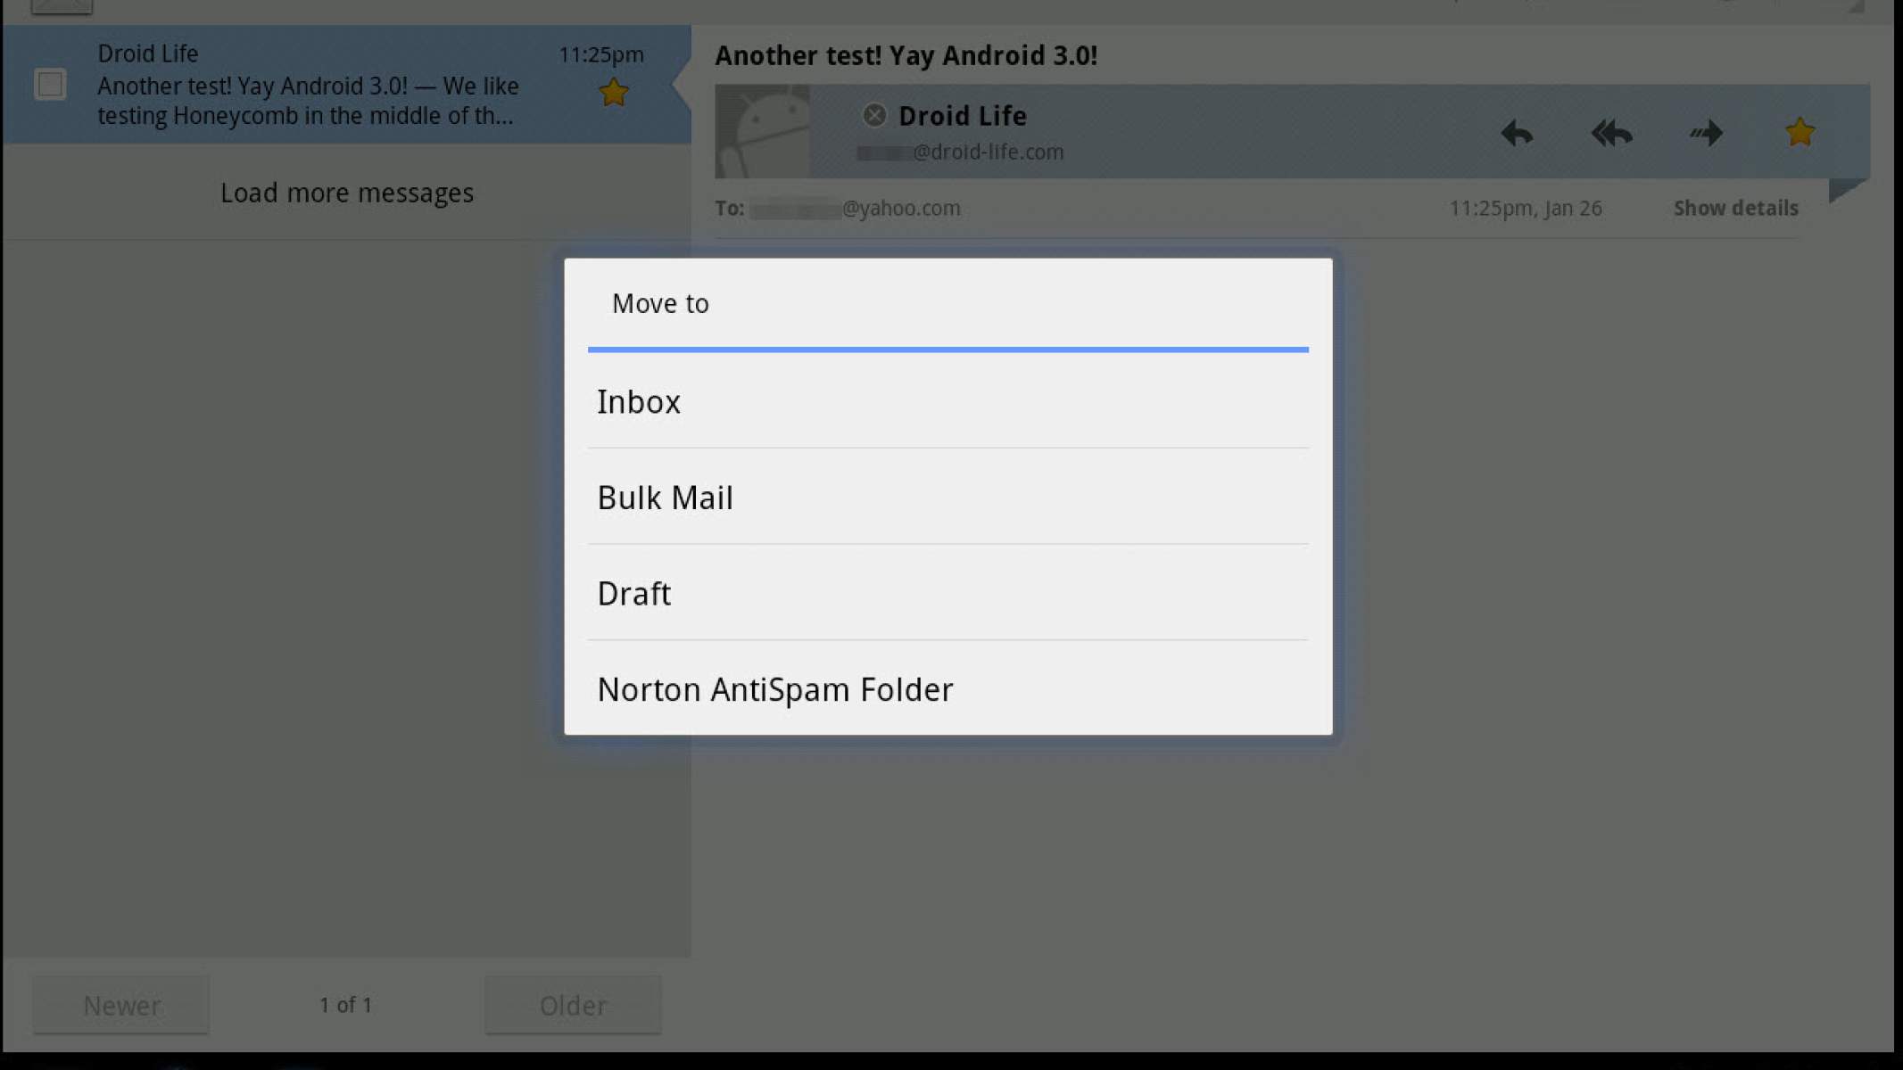Expand Show details for the message
The width and height of the screenshot is (1903, 1070).
coord(1735,208)
